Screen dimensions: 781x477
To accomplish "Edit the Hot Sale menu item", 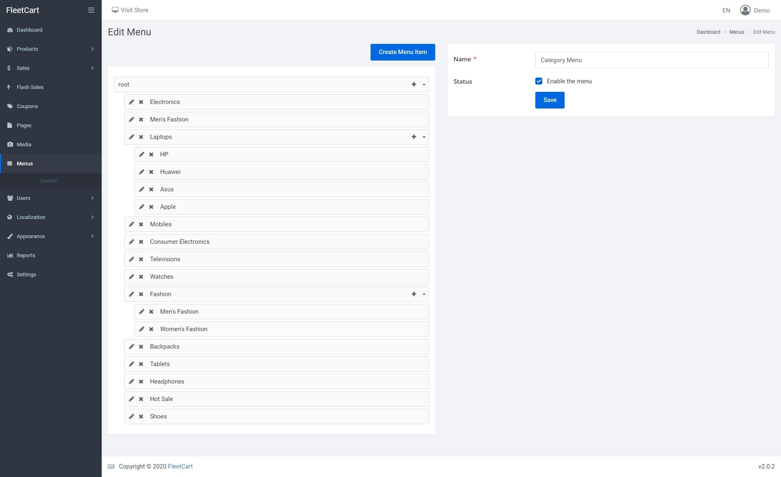I will 131,399.
